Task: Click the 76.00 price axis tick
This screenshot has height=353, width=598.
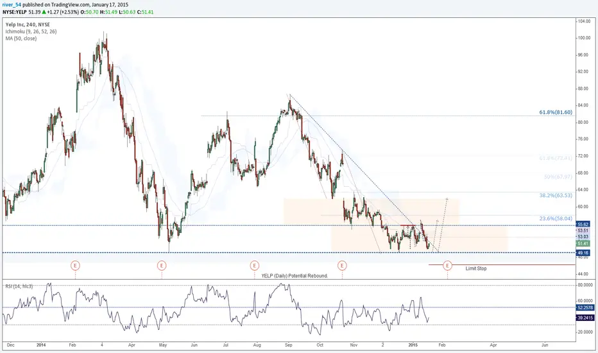Action: click(584, 139)
